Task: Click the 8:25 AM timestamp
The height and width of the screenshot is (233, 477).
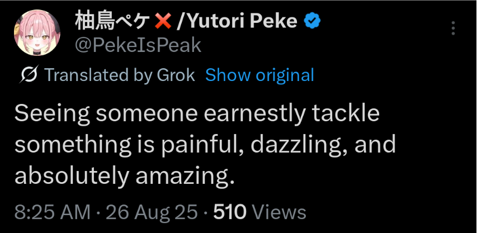Action: coord(52,212)
